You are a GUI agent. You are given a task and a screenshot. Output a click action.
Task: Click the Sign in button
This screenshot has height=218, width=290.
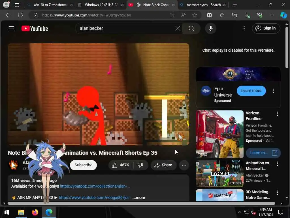click(x=266, y=28)
